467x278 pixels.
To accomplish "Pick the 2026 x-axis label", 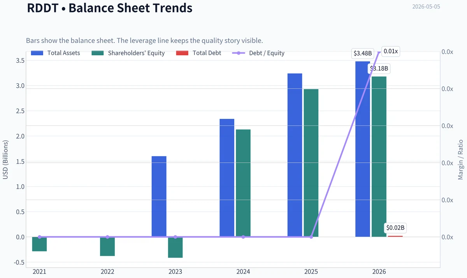I will pyautogui.click(x=379, y=272).
